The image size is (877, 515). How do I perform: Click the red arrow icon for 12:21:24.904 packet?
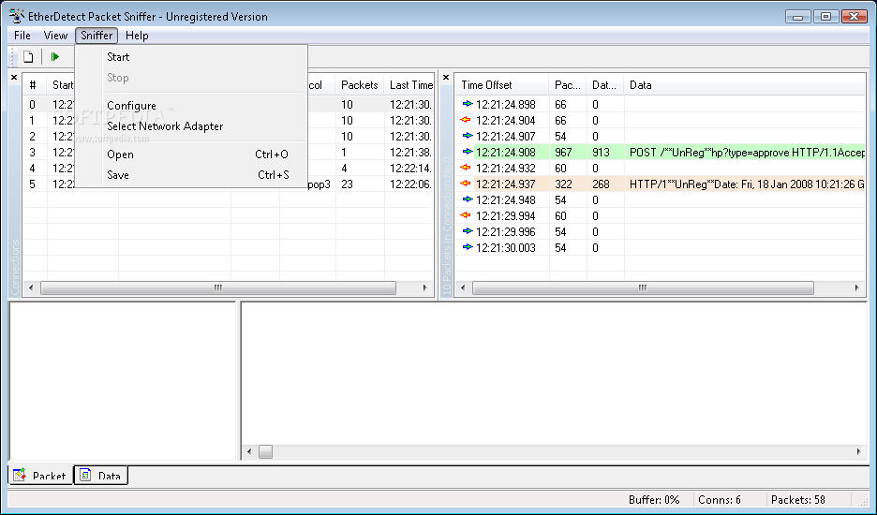466,120
